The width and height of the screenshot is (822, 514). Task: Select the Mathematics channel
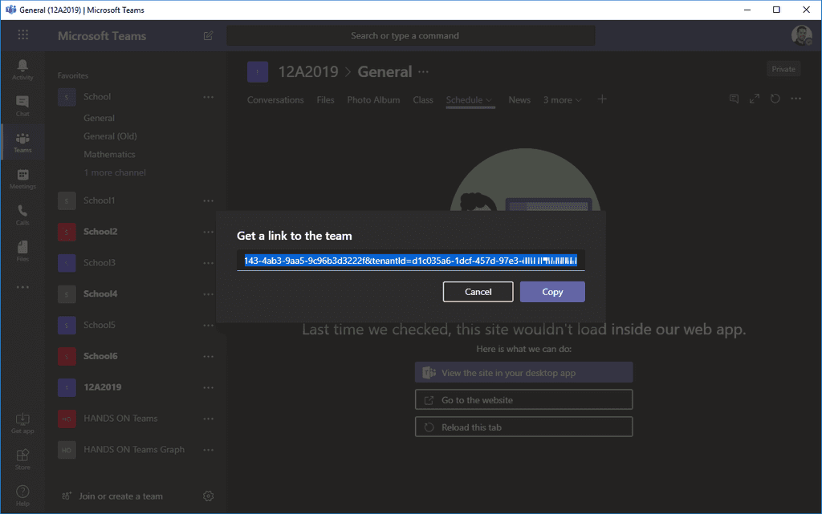point(109,155)
